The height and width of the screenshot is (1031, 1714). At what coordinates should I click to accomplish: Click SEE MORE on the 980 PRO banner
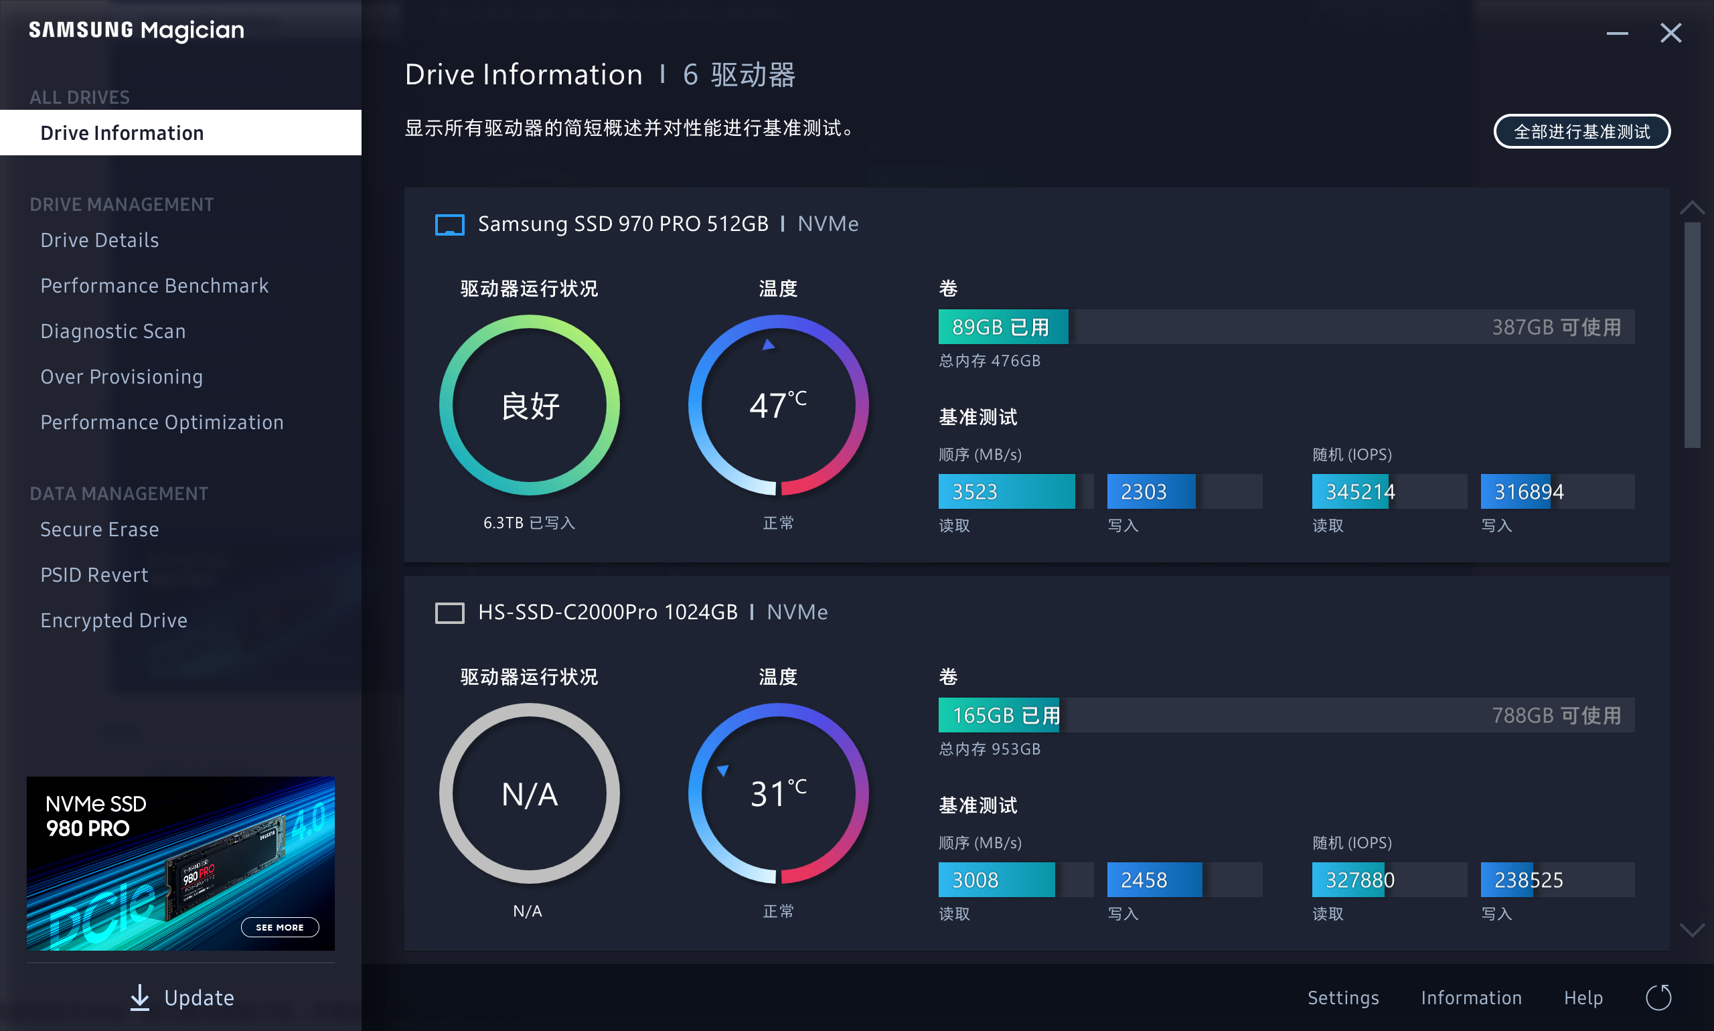(279, 927)
